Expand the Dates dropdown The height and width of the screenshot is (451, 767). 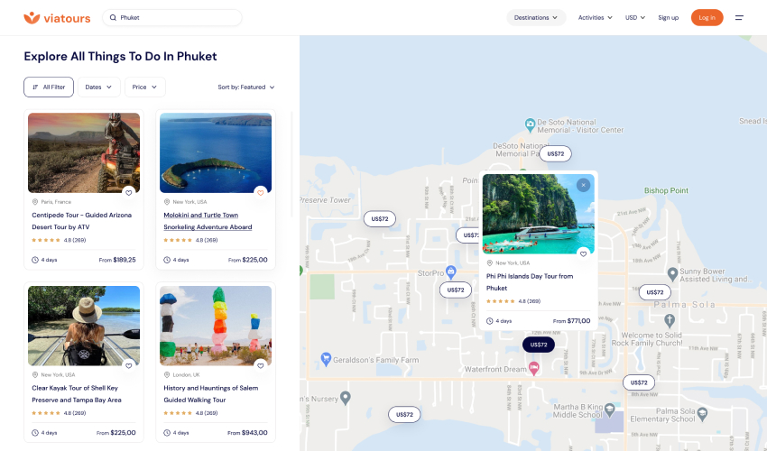(x=99, y=87)
